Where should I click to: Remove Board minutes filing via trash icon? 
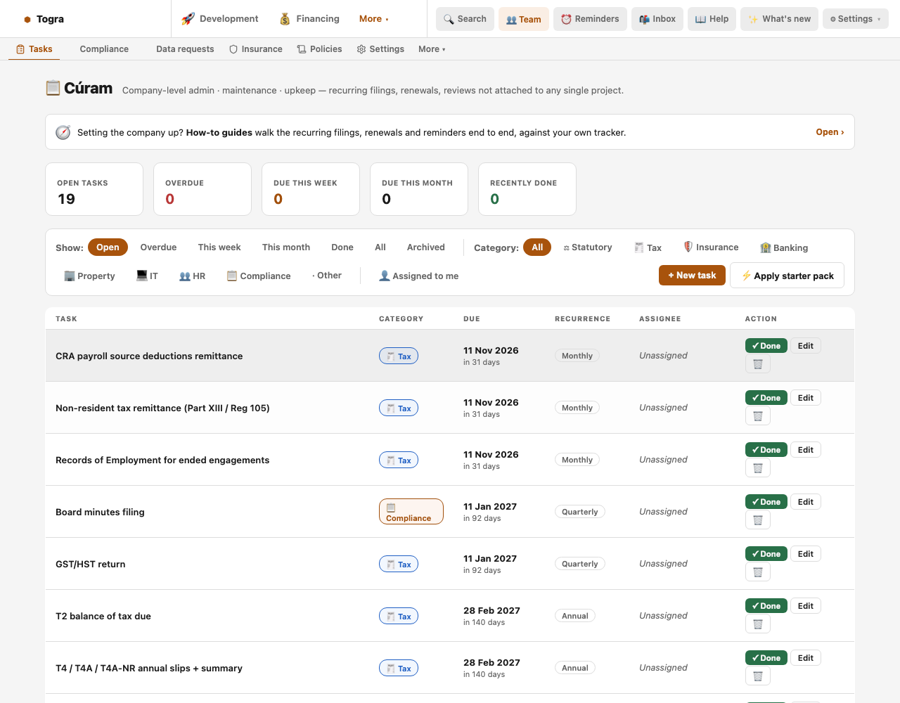[758, 520]
